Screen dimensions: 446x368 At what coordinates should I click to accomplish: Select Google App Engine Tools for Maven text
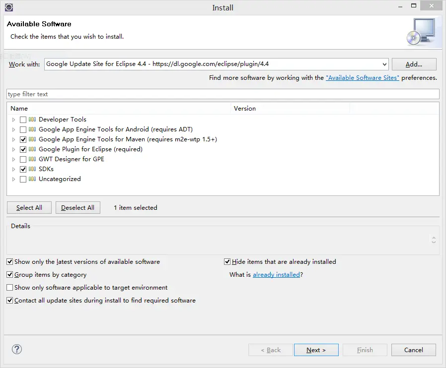click(128, 139)
